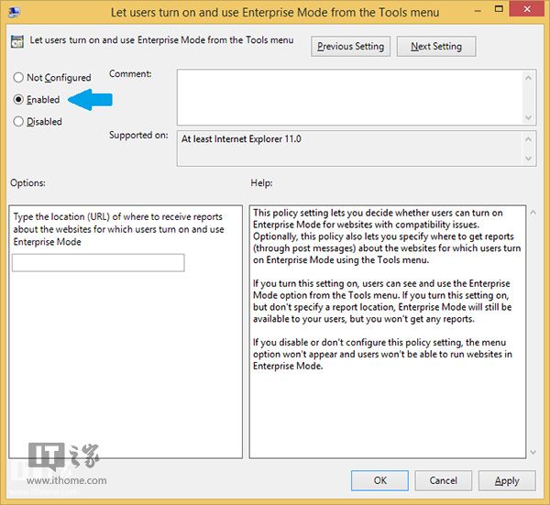Click the 'Comment:' label

[130, 74]
